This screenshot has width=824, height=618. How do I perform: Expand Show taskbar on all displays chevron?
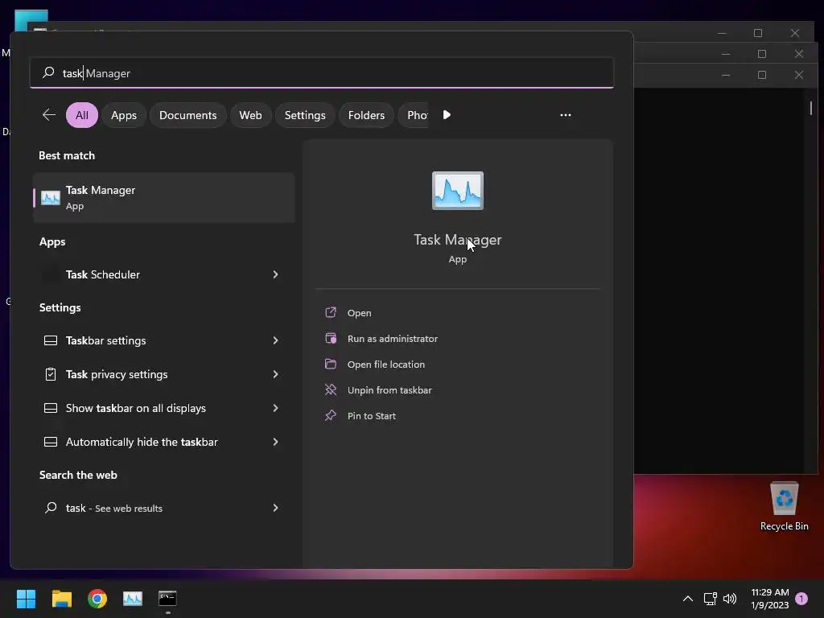(x=275, y=408)
